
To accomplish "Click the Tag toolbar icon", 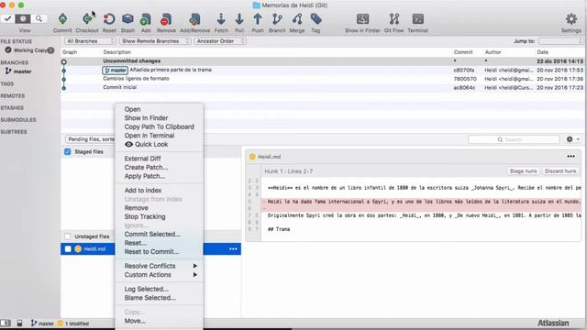I will (x=316, y=19).
